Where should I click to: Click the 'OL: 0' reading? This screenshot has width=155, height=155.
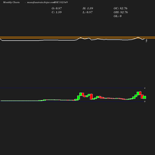click(x=117, y=16)
